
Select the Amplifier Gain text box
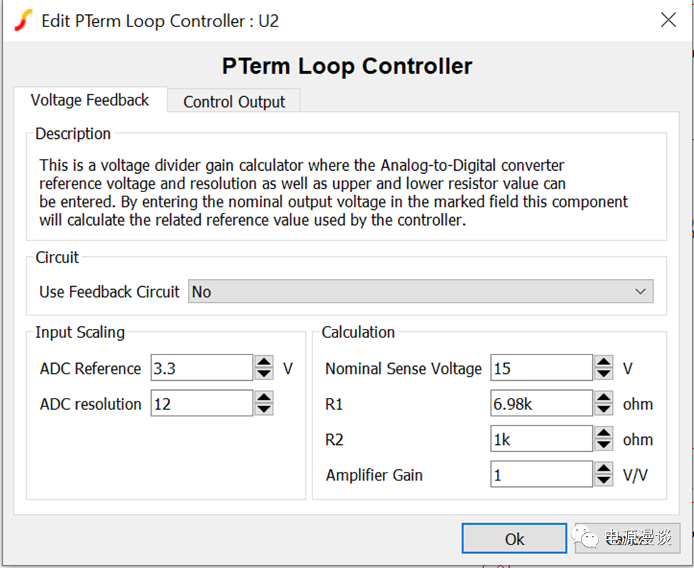click(541, 475)
